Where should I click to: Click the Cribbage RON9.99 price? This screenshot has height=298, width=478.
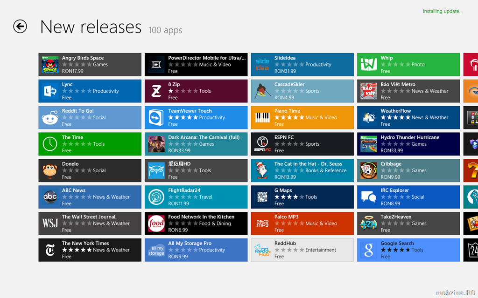[x=390, y=177]
